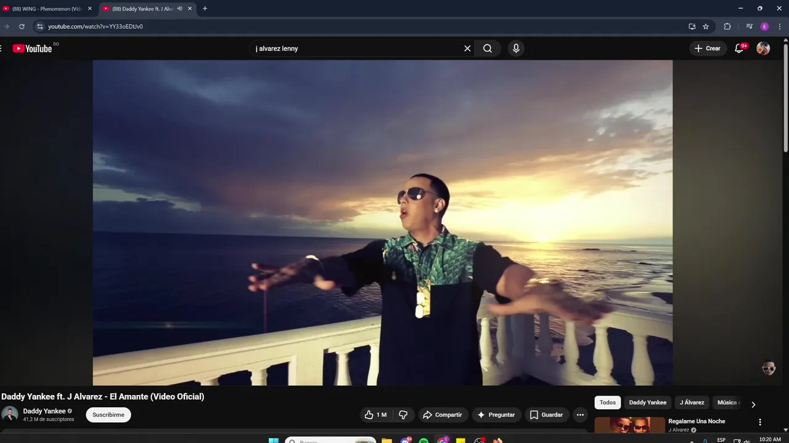Like the video with 1 M likes

click(375, 415)
